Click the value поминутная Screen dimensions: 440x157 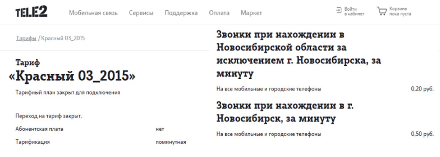coord(171,142)
